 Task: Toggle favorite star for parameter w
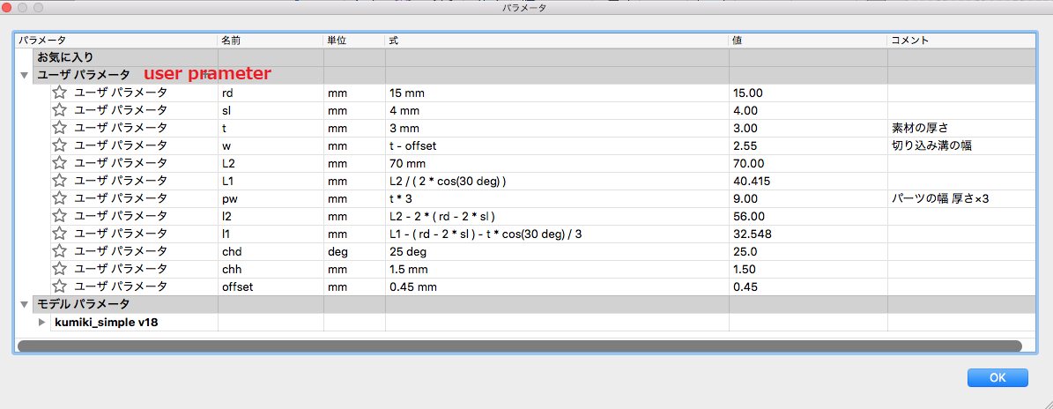pos(60,145)
